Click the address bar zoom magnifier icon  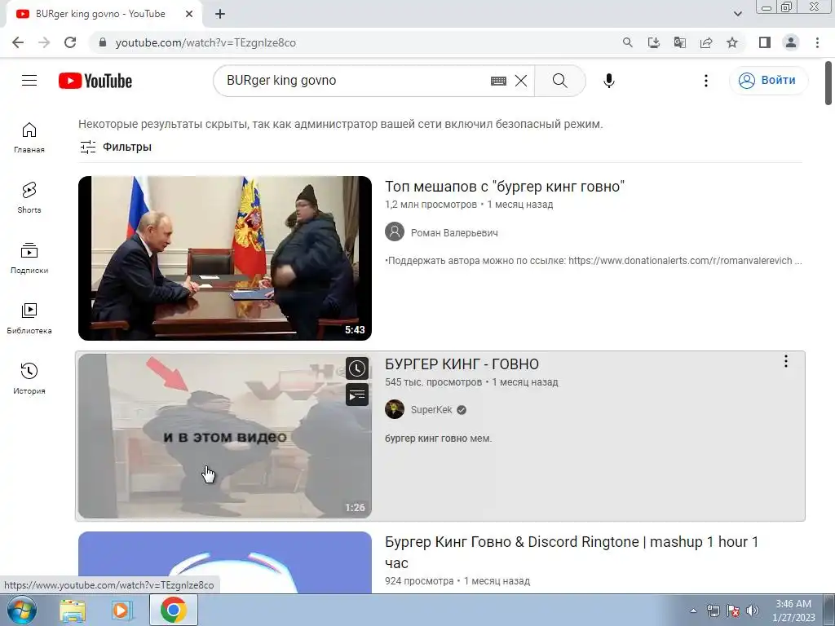point(628,42)
